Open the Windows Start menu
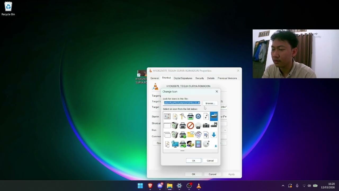The height and width of the screenshot is (191, 339). 140,186
